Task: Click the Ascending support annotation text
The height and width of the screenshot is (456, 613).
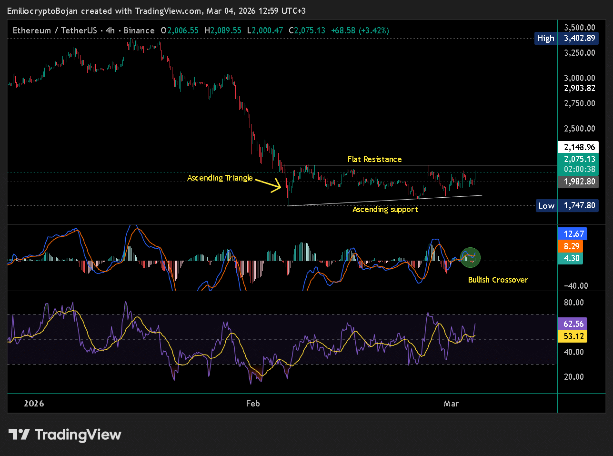Action: pyautogui.click(x=385, y=209)
